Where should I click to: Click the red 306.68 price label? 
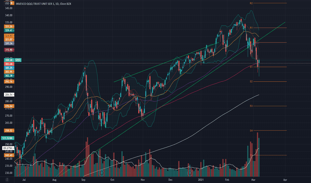pos(9,64)
